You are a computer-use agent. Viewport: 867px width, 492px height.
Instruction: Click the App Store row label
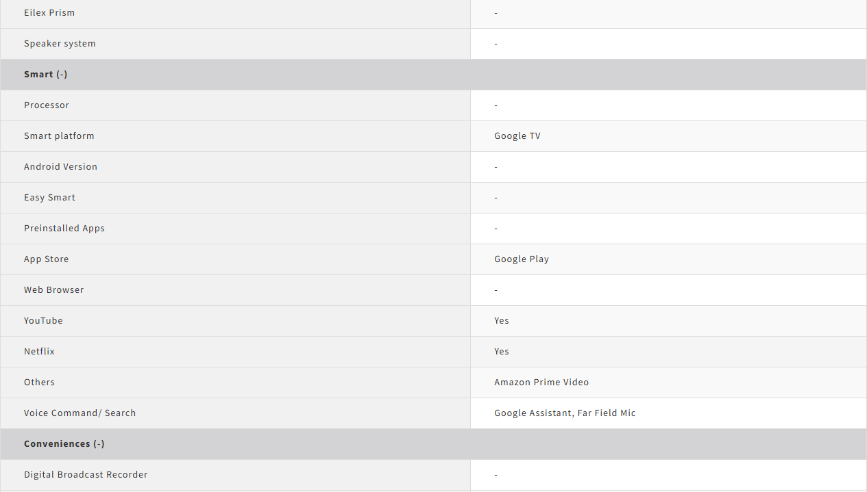click(x=47, y=259)
